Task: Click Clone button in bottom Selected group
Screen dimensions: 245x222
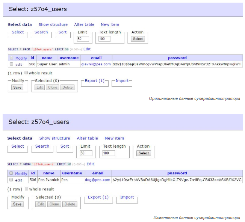Action: [x=54, y=204]
